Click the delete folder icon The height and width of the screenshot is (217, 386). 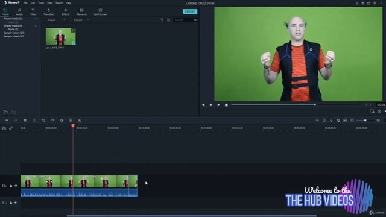[13, 112]
